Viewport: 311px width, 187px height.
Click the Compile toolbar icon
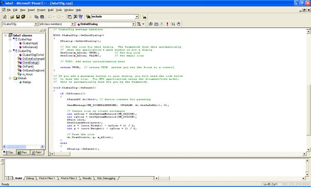[151, 24]
